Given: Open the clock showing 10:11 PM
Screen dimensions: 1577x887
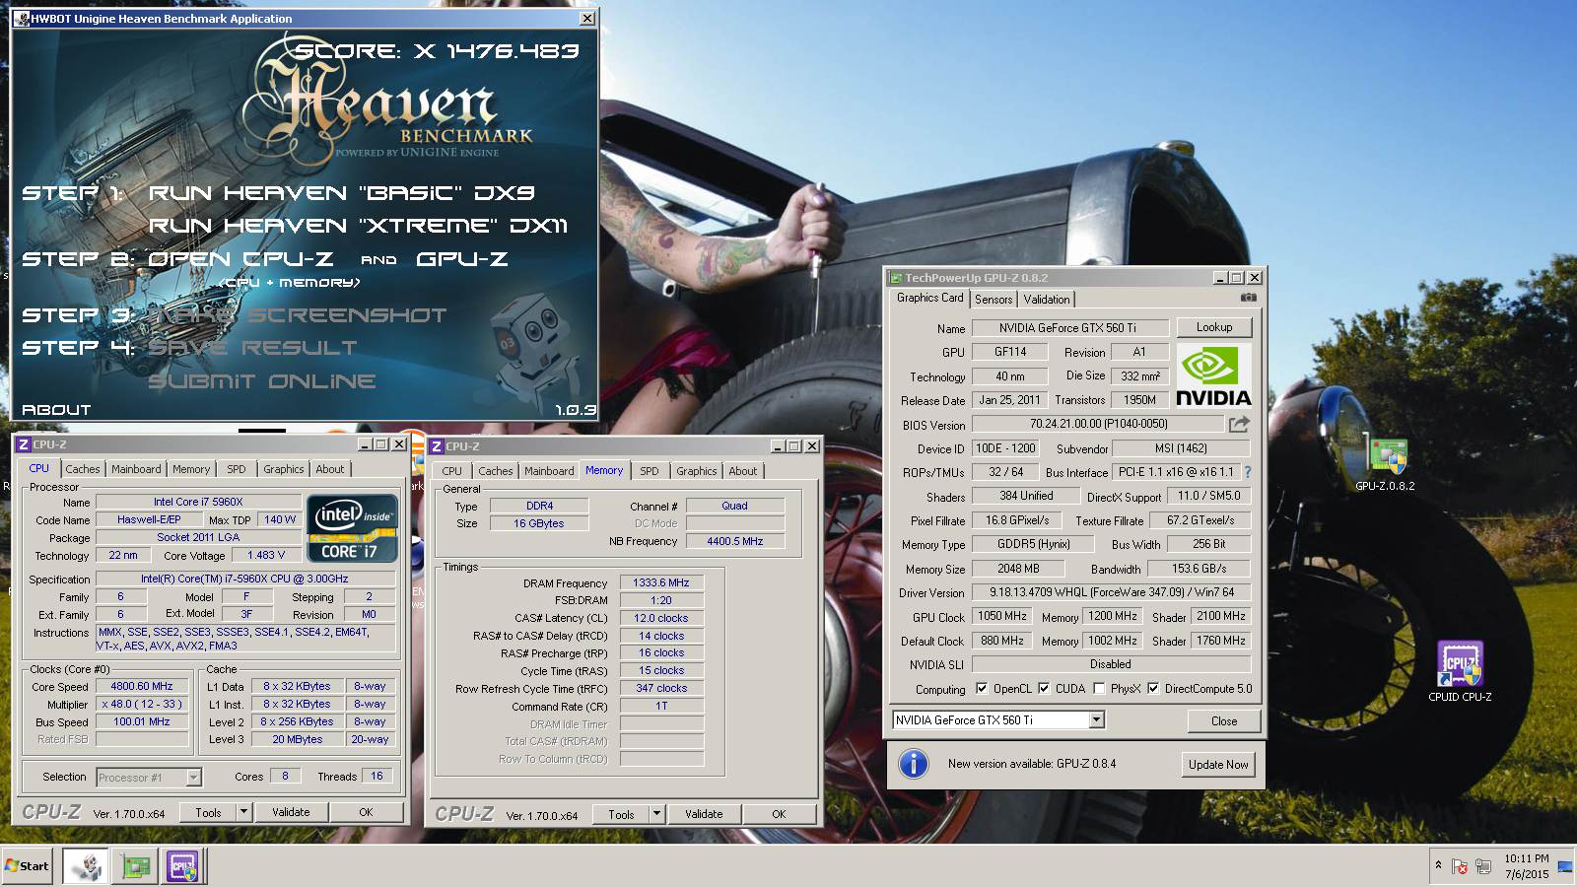Looking at the screenshot, I should pos(1526,866).
